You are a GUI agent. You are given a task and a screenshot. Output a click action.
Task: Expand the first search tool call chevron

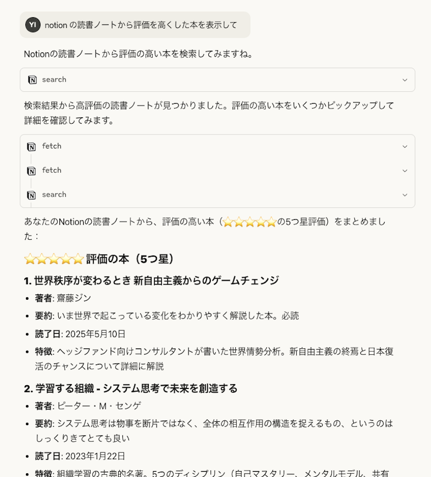click(x=405, y=80)
